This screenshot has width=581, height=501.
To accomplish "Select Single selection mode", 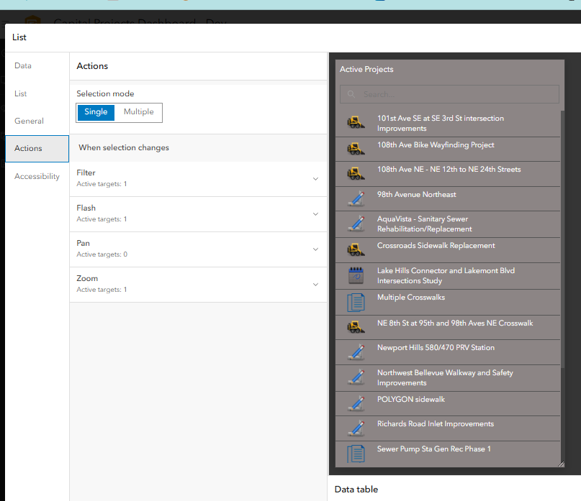I will [96, 112].
